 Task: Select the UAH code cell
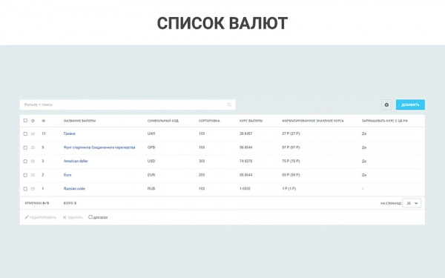(151, 133)
